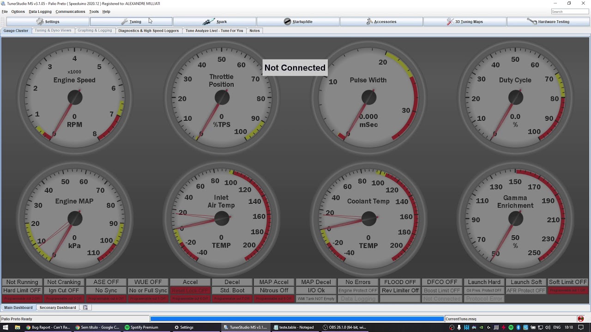Click the "Rev Limiter Off" indicator
Image resolution: width=591 pixels, height=332 pixels.
[400, 290]
